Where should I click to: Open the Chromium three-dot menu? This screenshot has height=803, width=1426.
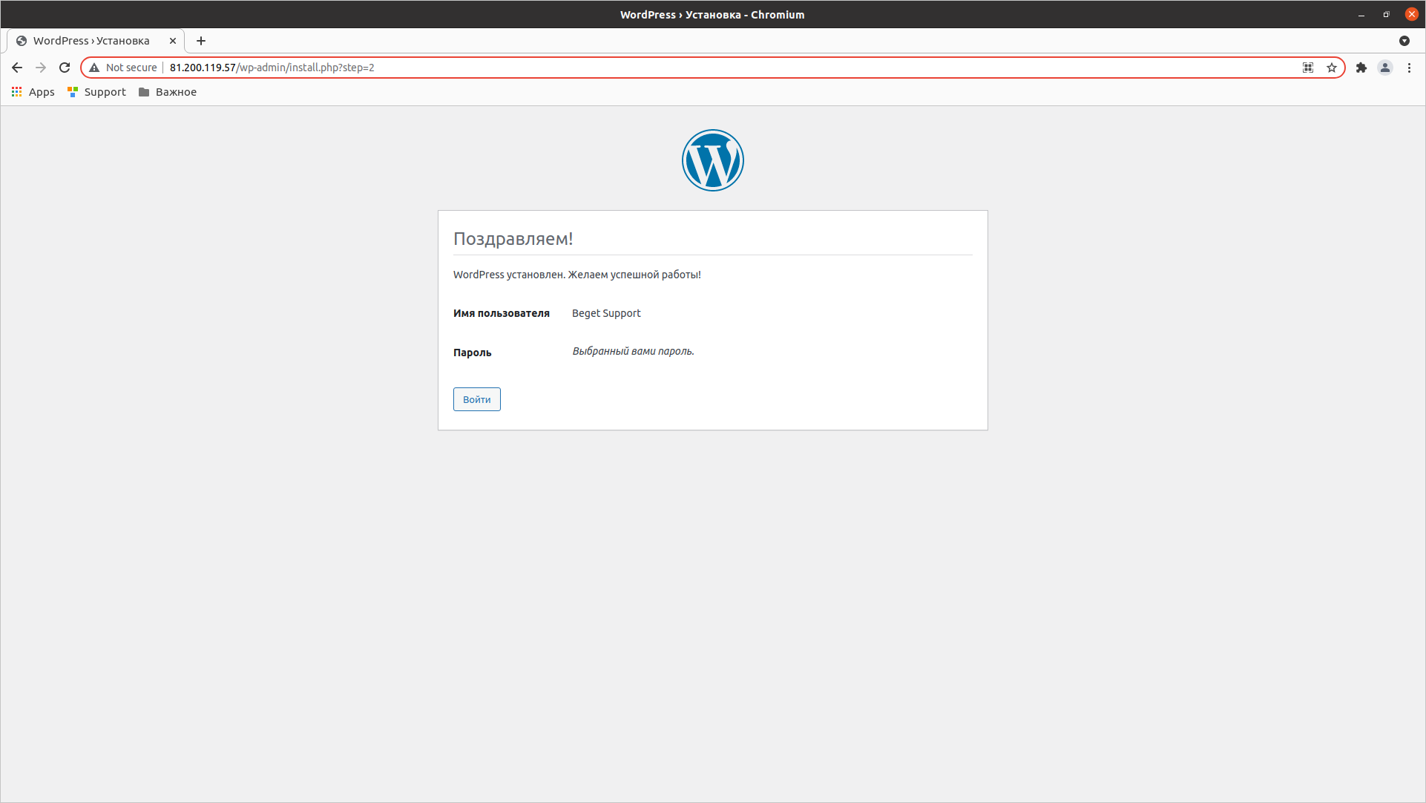tap(1409, 68)
